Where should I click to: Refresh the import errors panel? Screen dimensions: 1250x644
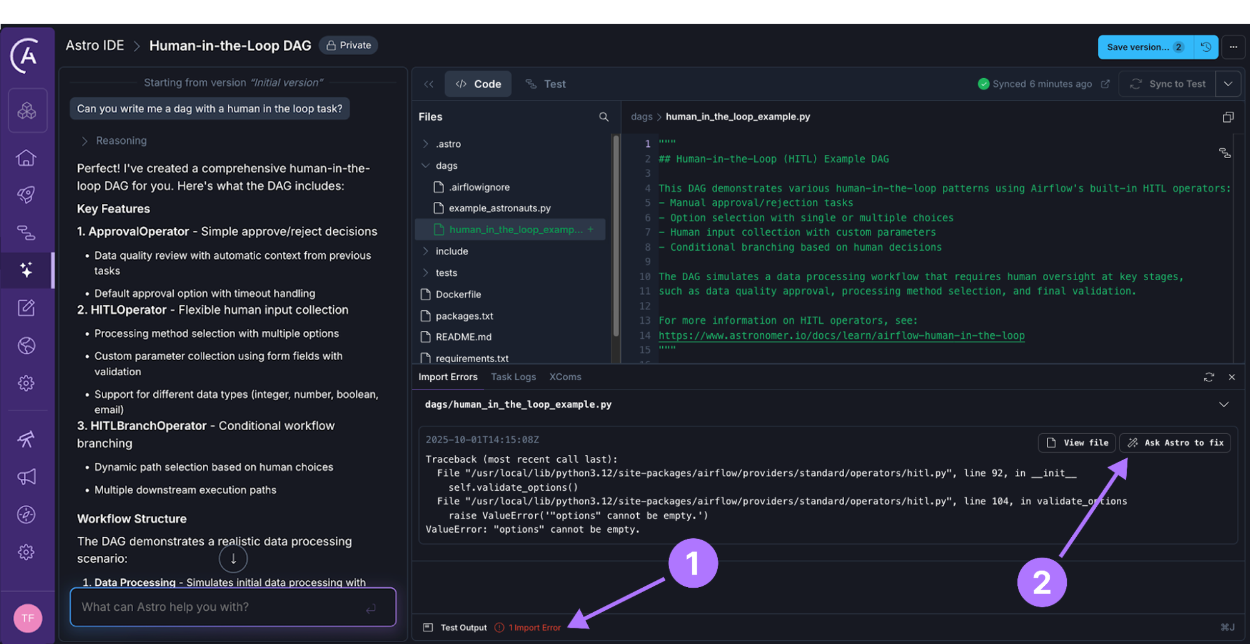(x=1209, y=377)
